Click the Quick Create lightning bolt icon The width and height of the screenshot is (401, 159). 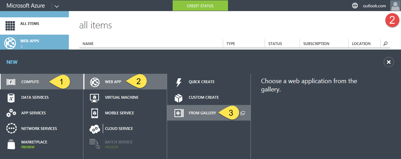[179, 82]
